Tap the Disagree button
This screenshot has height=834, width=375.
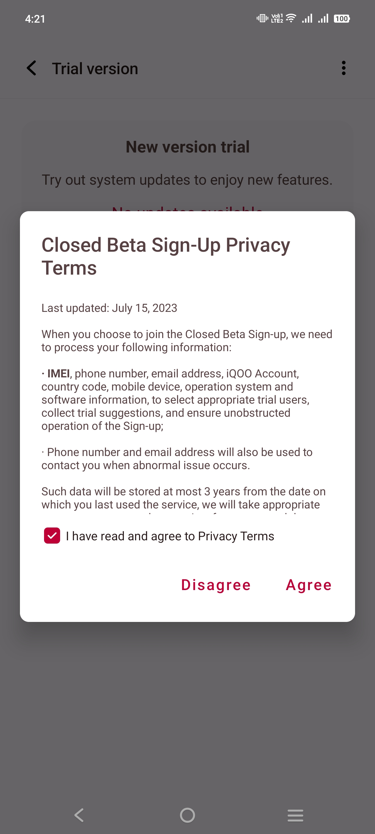[216, 585]
